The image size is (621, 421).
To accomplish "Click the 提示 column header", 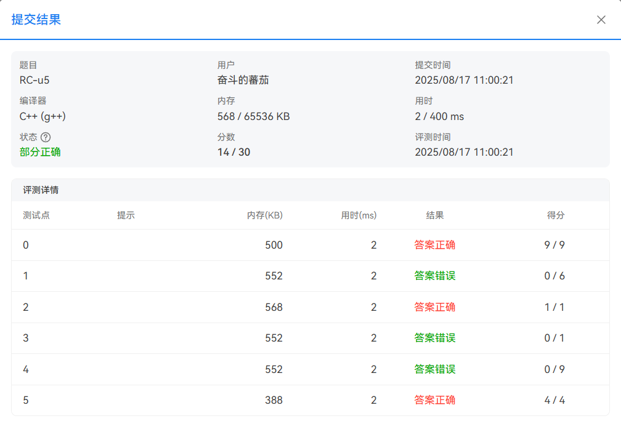I will click(x=126, y=215).
